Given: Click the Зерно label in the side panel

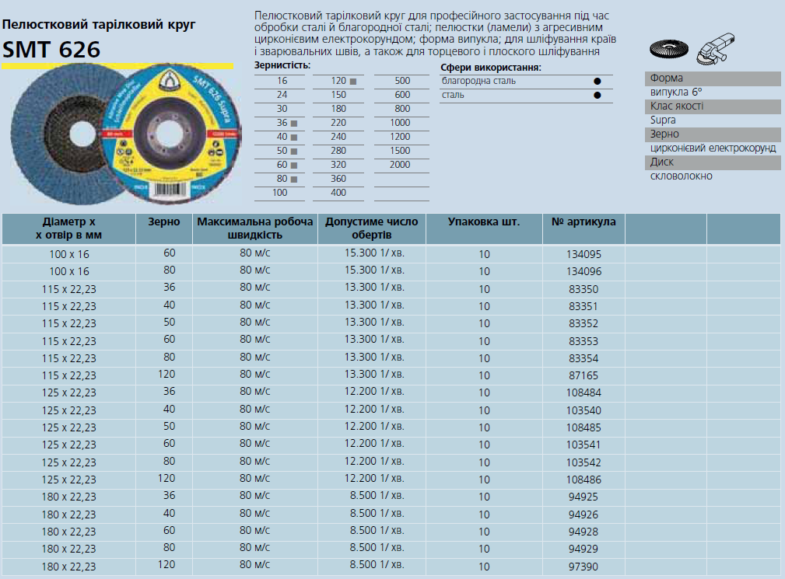Looking at the screenshot, I should point(664,134).
